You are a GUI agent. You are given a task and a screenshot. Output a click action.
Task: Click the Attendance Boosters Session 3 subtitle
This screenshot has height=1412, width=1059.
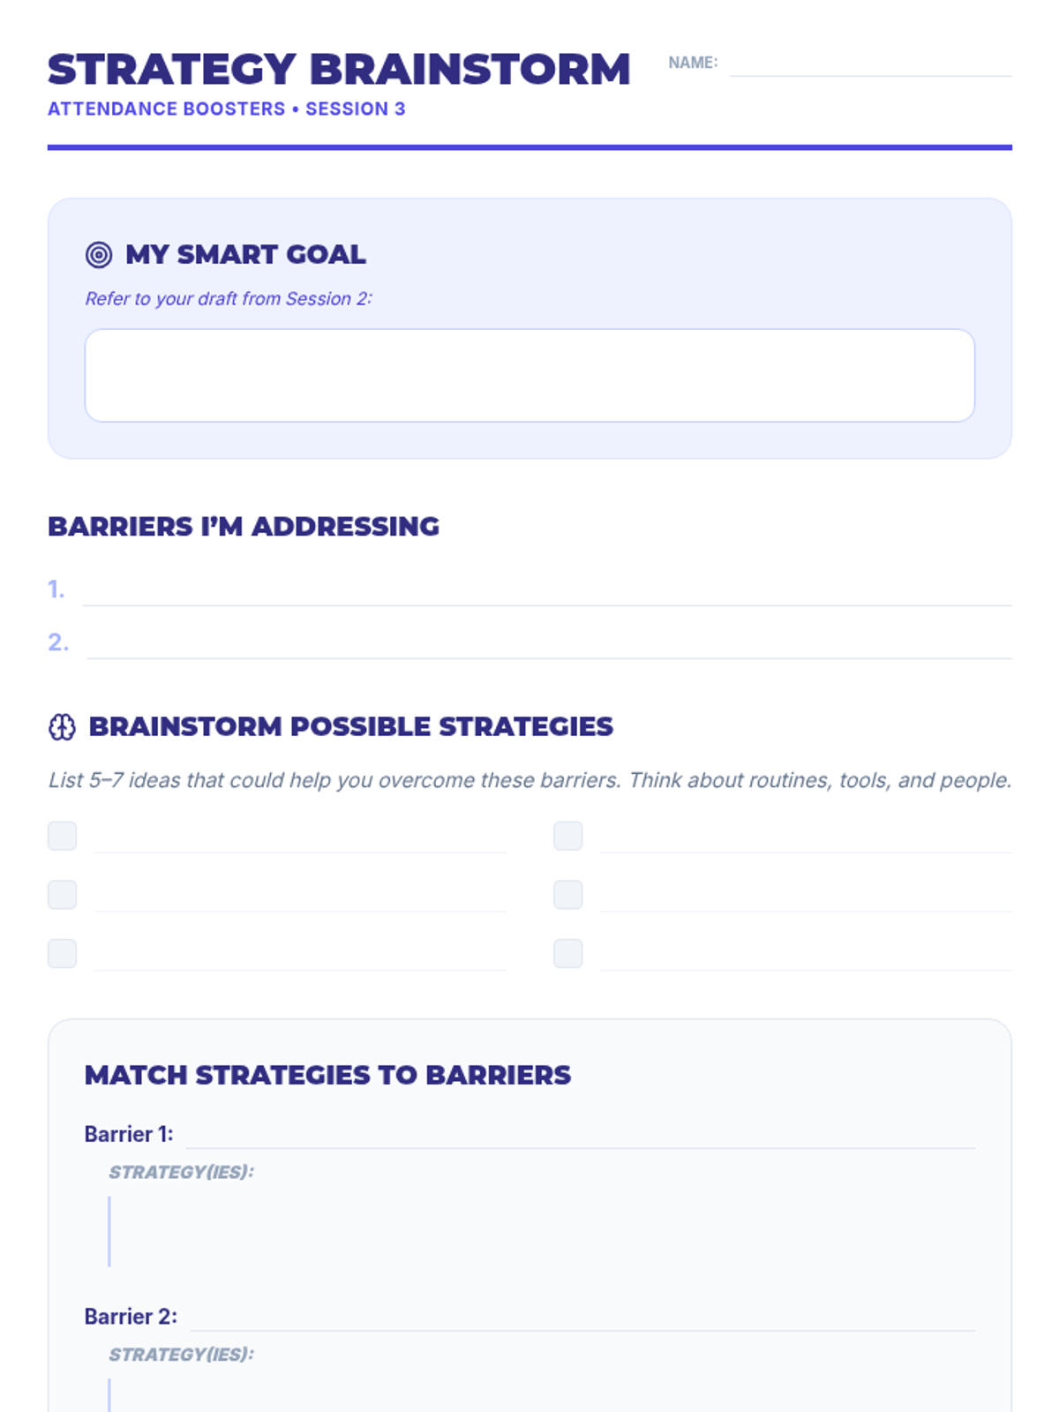pyautogui.click(x=227, y=109)
